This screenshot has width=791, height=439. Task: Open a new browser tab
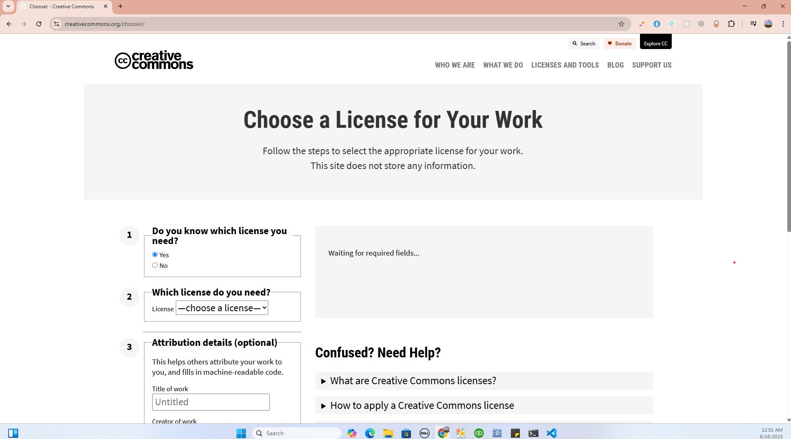[120, 6]
